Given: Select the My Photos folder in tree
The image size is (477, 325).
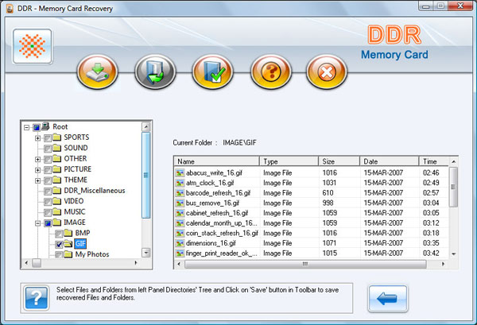Looking at the screenshot, I should coord(92,254).
